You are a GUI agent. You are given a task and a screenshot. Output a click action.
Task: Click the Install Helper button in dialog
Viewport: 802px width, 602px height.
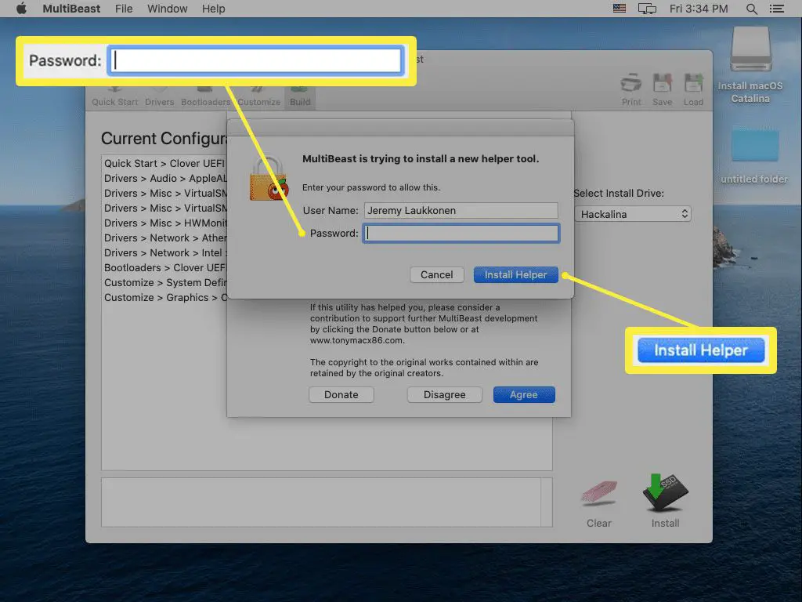point(515,275)
